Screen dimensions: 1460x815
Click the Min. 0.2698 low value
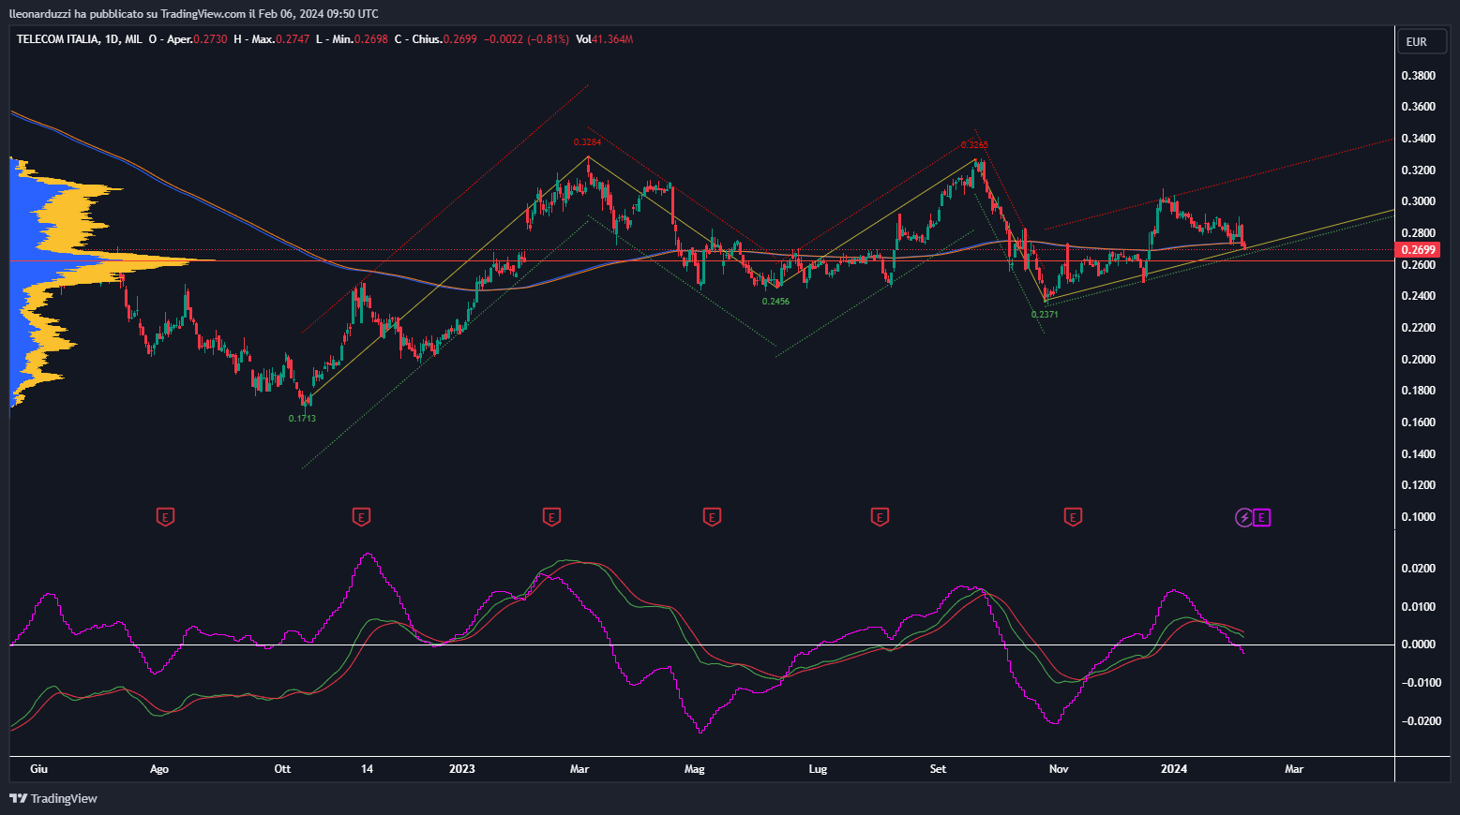[358, 39]
